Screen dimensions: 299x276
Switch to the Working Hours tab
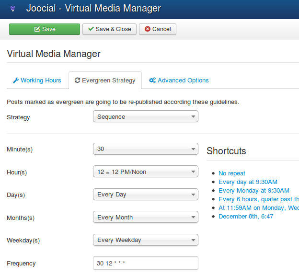pos(37,80)
